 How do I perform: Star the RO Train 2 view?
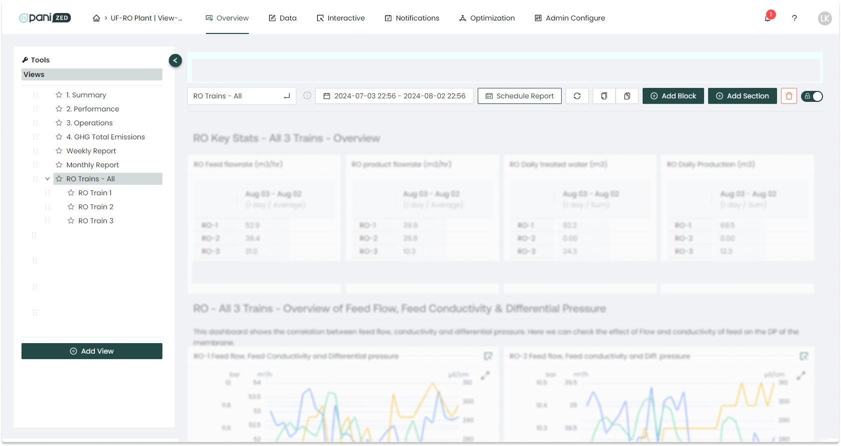pos(71,207)
